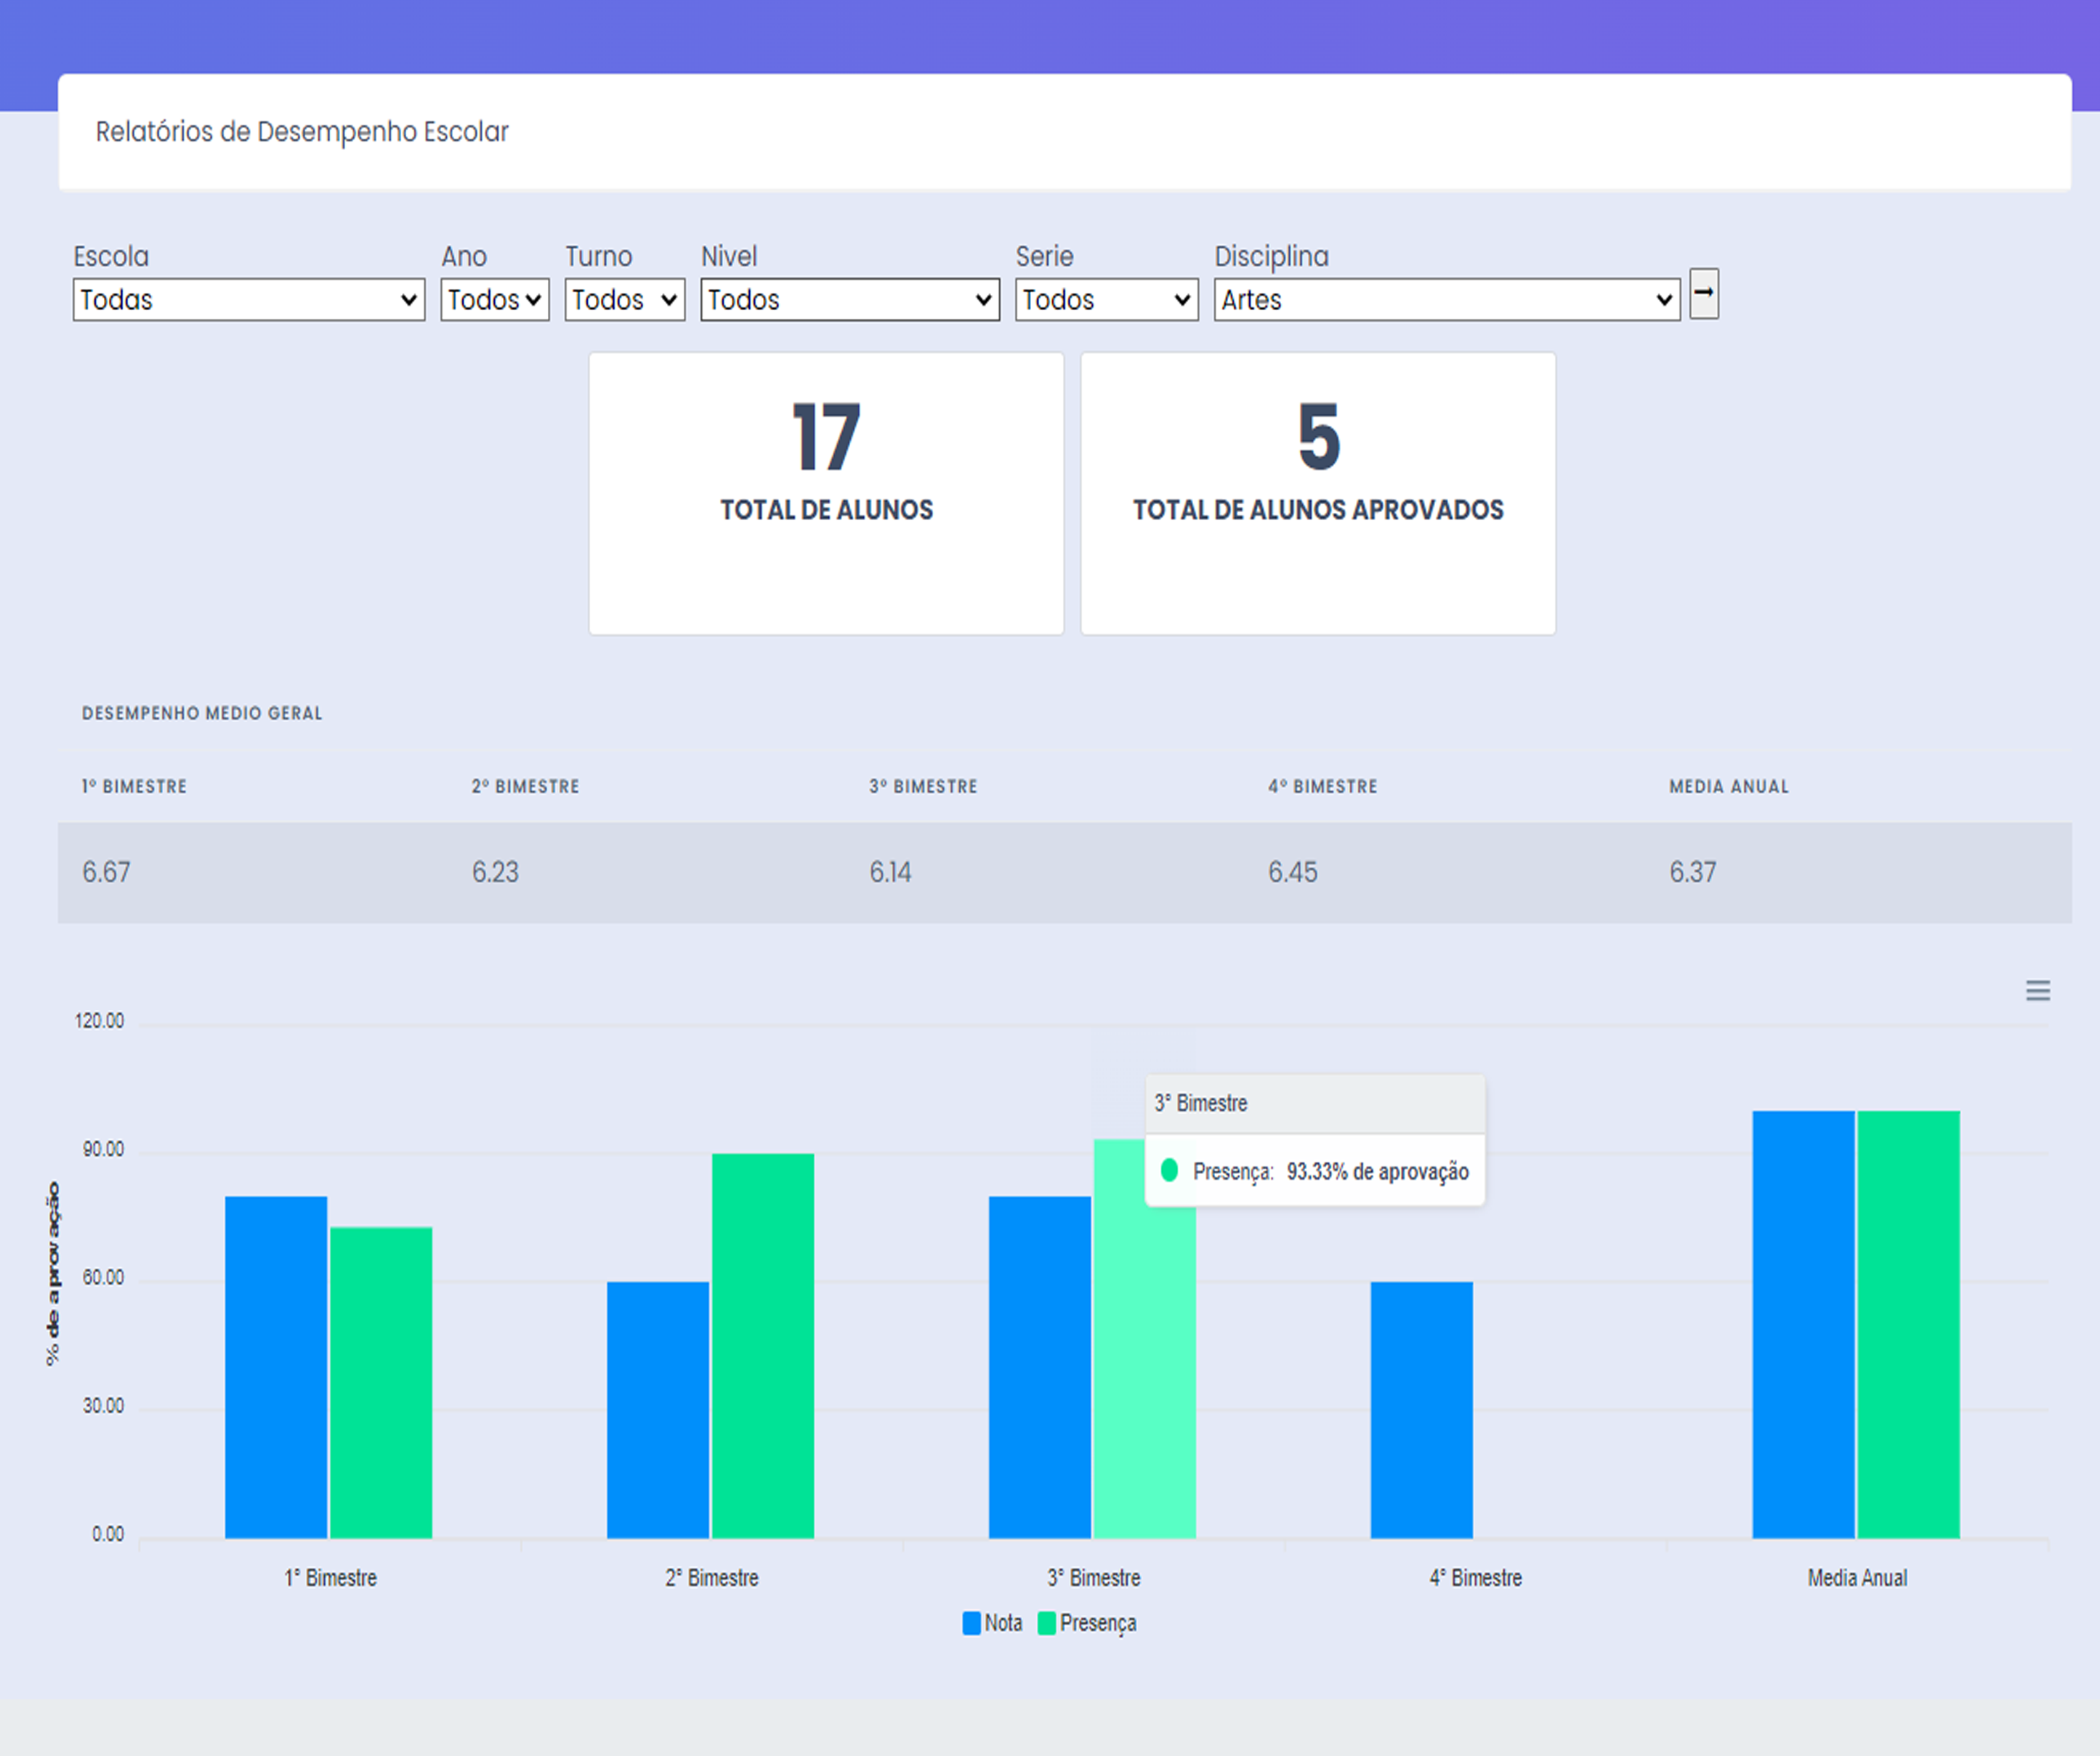Click the Total de Alunos card

(826, 493)
